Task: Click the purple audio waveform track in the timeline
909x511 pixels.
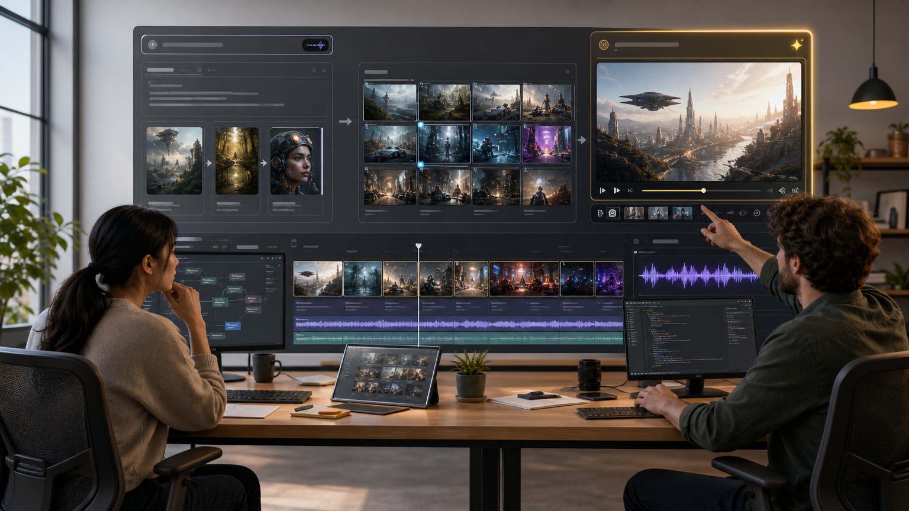Action: click(x=459, y=324)
